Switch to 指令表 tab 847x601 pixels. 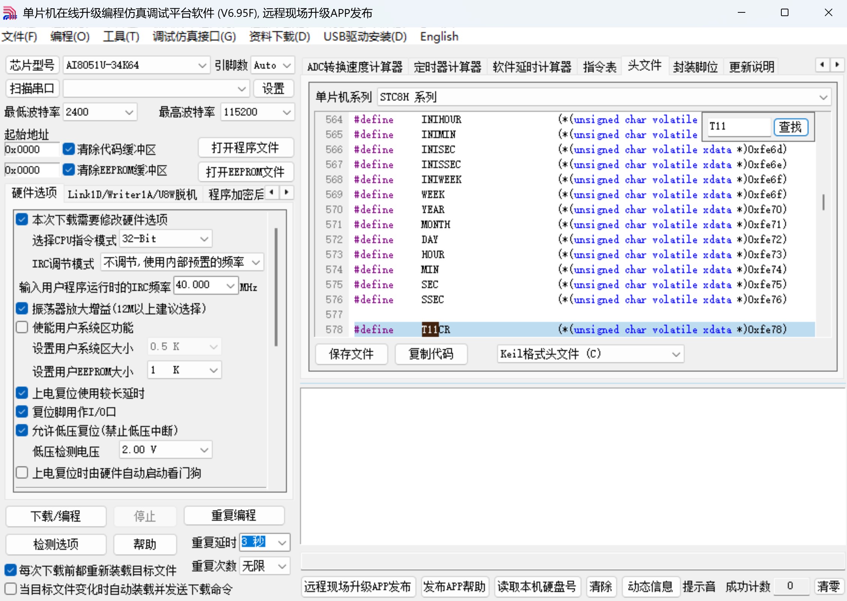click(x=599, y=67)
